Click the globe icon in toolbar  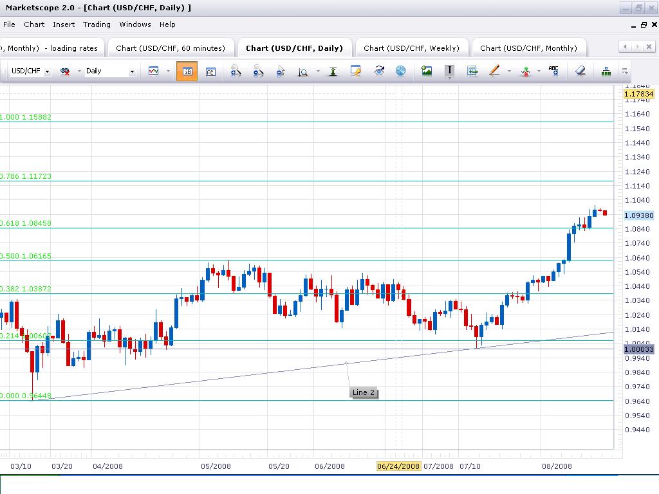click(400, 71)
